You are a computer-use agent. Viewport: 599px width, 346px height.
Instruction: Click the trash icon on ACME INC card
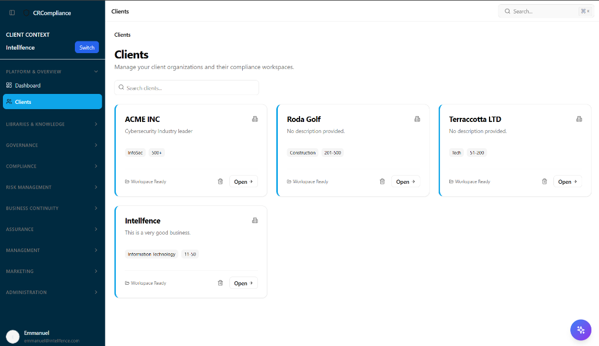[221, 181]
